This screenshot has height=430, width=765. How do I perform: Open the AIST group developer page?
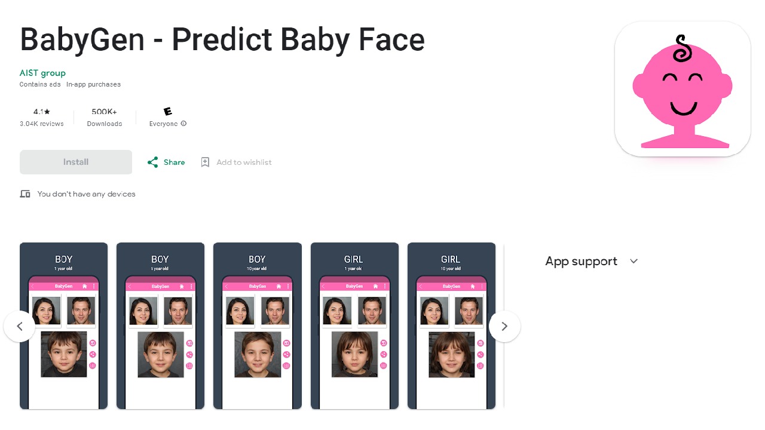point(42,73)
